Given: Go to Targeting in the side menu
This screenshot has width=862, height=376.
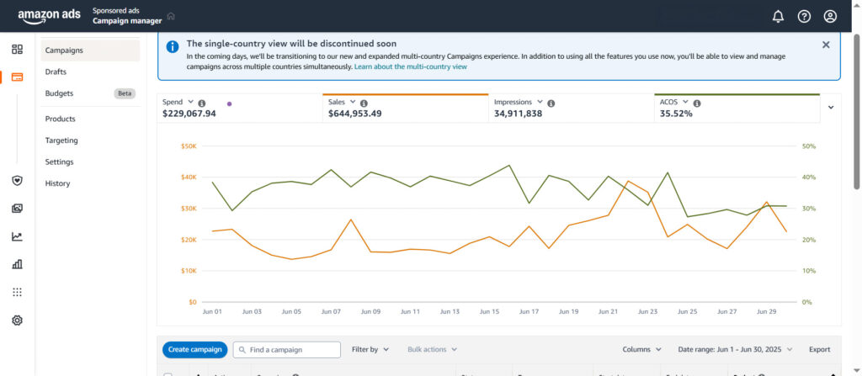Looking at the screenshot, I should coord(61,140).
